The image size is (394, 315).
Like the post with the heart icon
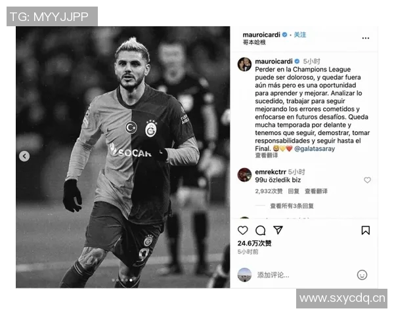click(x=242, y=230)
